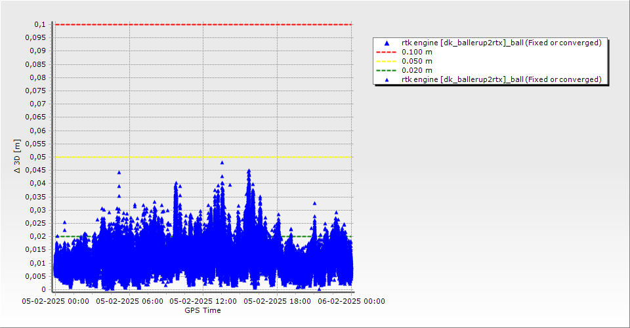Select the "0.020 m" legend label
This screenshot has height=328, width=630.
tap(417, 71)
